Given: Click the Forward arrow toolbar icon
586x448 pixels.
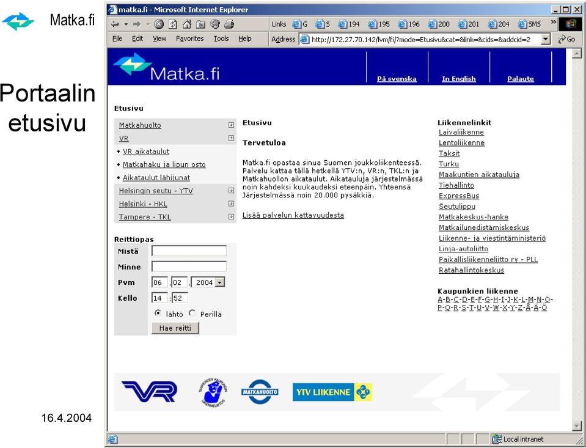Looking at the screenshot, I should [x=137, y=24].
